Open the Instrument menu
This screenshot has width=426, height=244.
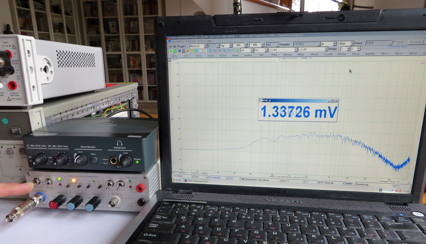point(191,41)
